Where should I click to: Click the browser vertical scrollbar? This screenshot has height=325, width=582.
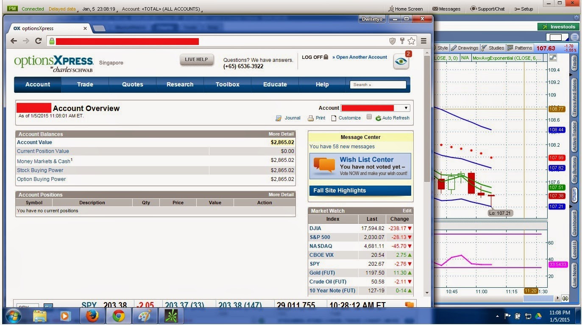tap(427, 119)
